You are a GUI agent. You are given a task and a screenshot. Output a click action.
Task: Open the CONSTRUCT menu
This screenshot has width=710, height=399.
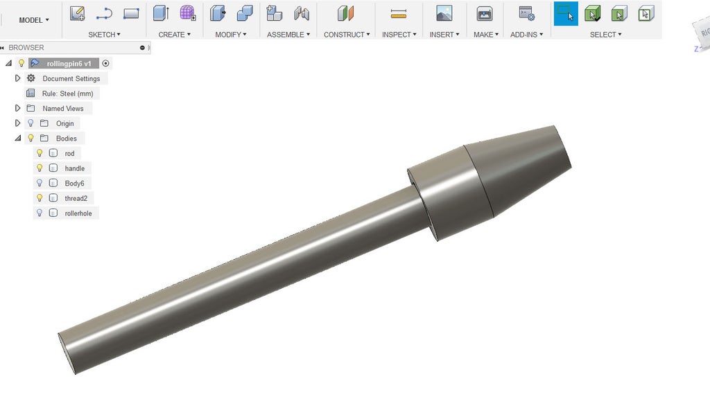(x=347, y=35)
